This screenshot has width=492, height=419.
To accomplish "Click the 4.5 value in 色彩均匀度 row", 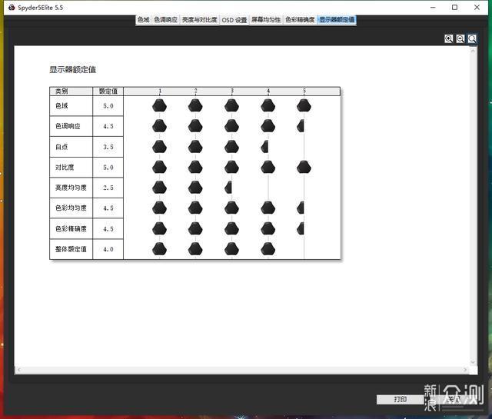I will point(108,208).
